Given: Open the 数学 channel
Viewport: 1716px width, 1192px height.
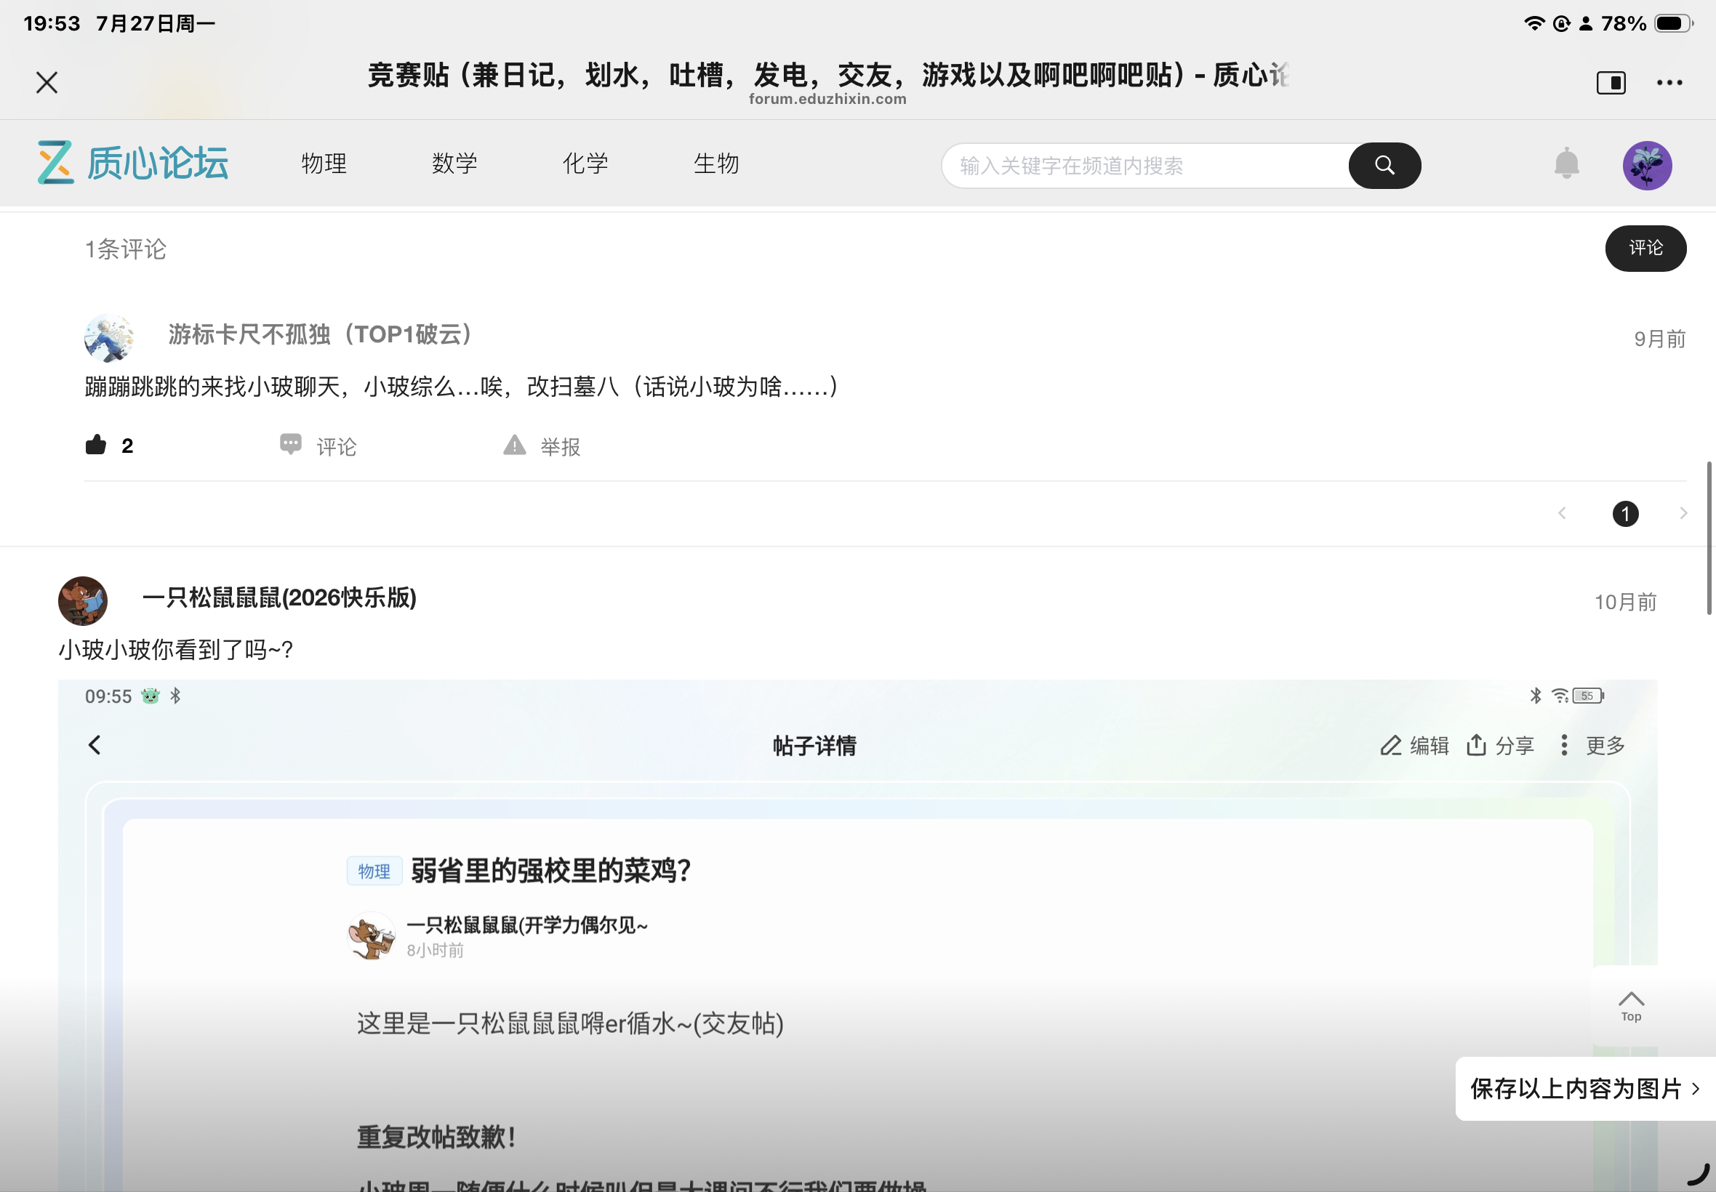Looking at the screenshot, I should click(x=454, y=163).
